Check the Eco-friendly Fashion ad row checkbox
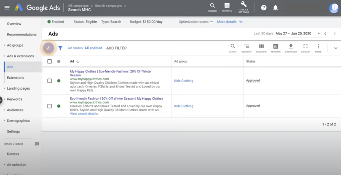The width and height of the screenshot is (341, 175). (x=49, y=106)
